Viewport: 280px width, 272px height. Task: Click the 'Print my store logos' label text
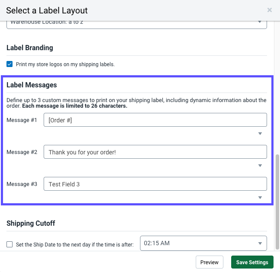[65, 64]
